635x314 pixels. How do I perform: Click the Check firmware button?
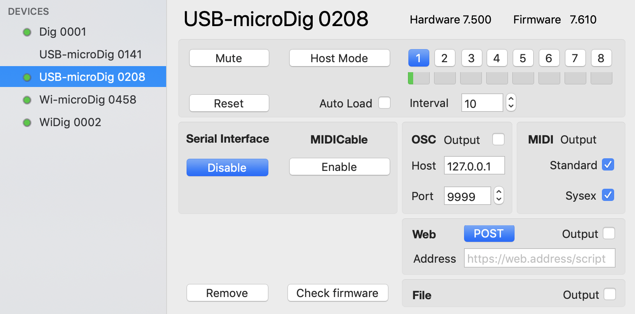coord(338,293)
